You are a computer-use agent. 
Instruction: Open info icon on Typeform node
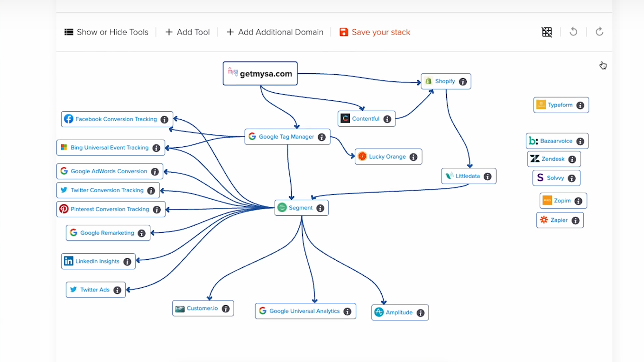point(580,106)
